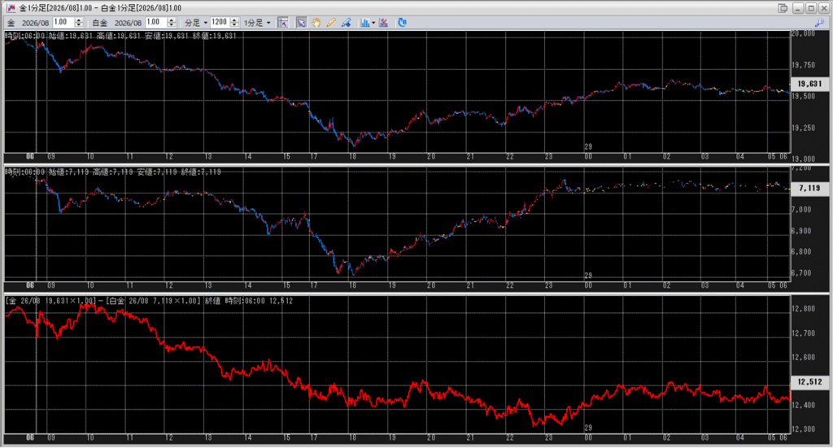Click the 1200 bar count field
The height and width of the screenshot is (448, 833).
(x=218, y=23)
